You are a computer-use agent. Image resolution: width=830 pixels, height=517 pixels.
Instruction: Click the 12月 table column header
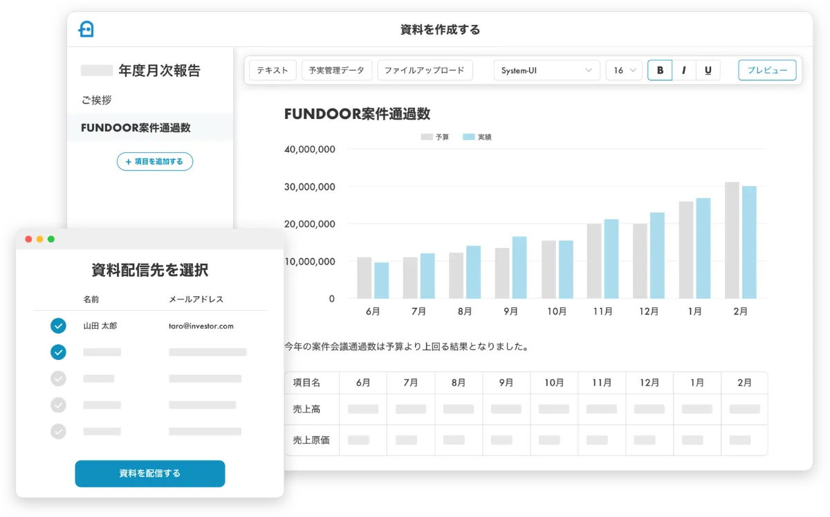[649, 383]
